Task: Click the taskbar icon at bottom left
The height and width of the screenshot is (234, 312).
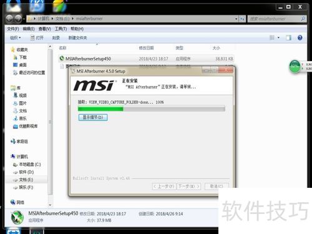Action: (13, 232)
